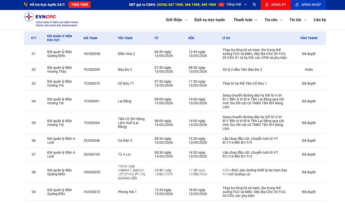Click the Vietnamese flag icon
The image size is (345, 203).
click(x=221, y=5)
